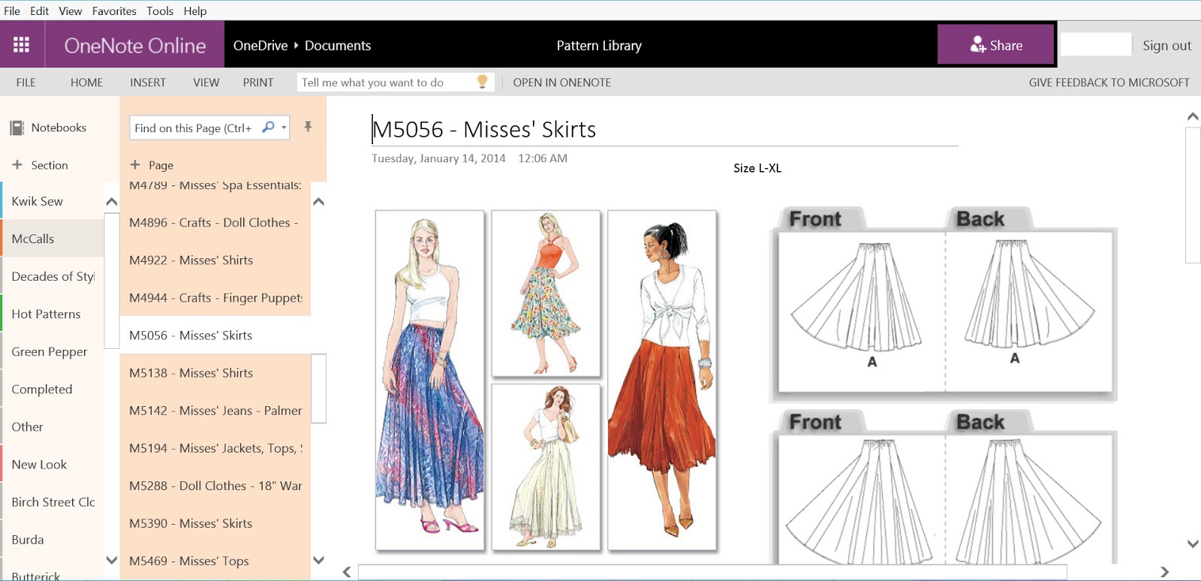Open page M5056 - Misses' Skirts

[x=215, y=335]
